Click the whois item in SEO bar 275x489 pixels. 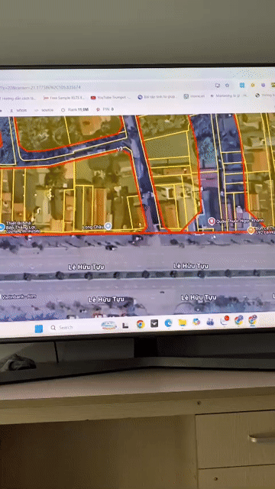point(18,110)
